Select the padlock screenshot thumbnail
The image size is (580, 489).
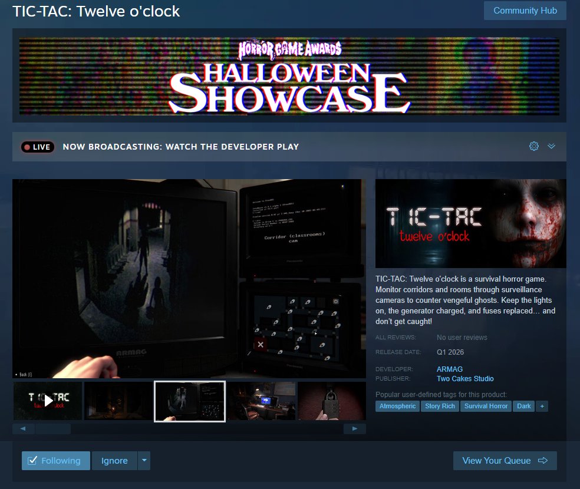pos(332,401)
